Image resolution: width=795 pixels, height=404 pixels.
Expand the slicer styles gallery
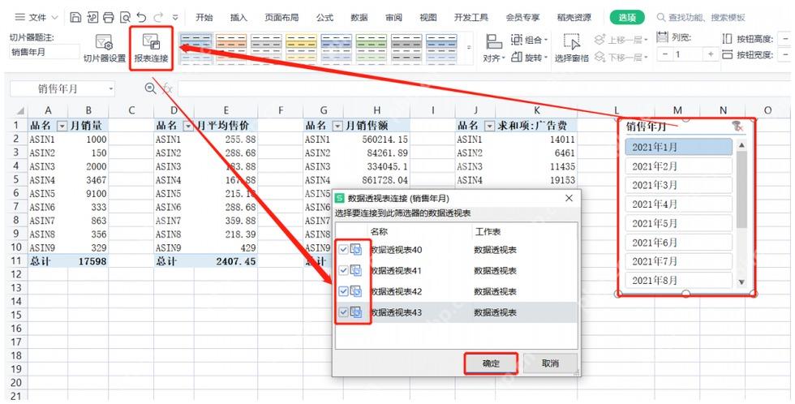coord(469,48)
